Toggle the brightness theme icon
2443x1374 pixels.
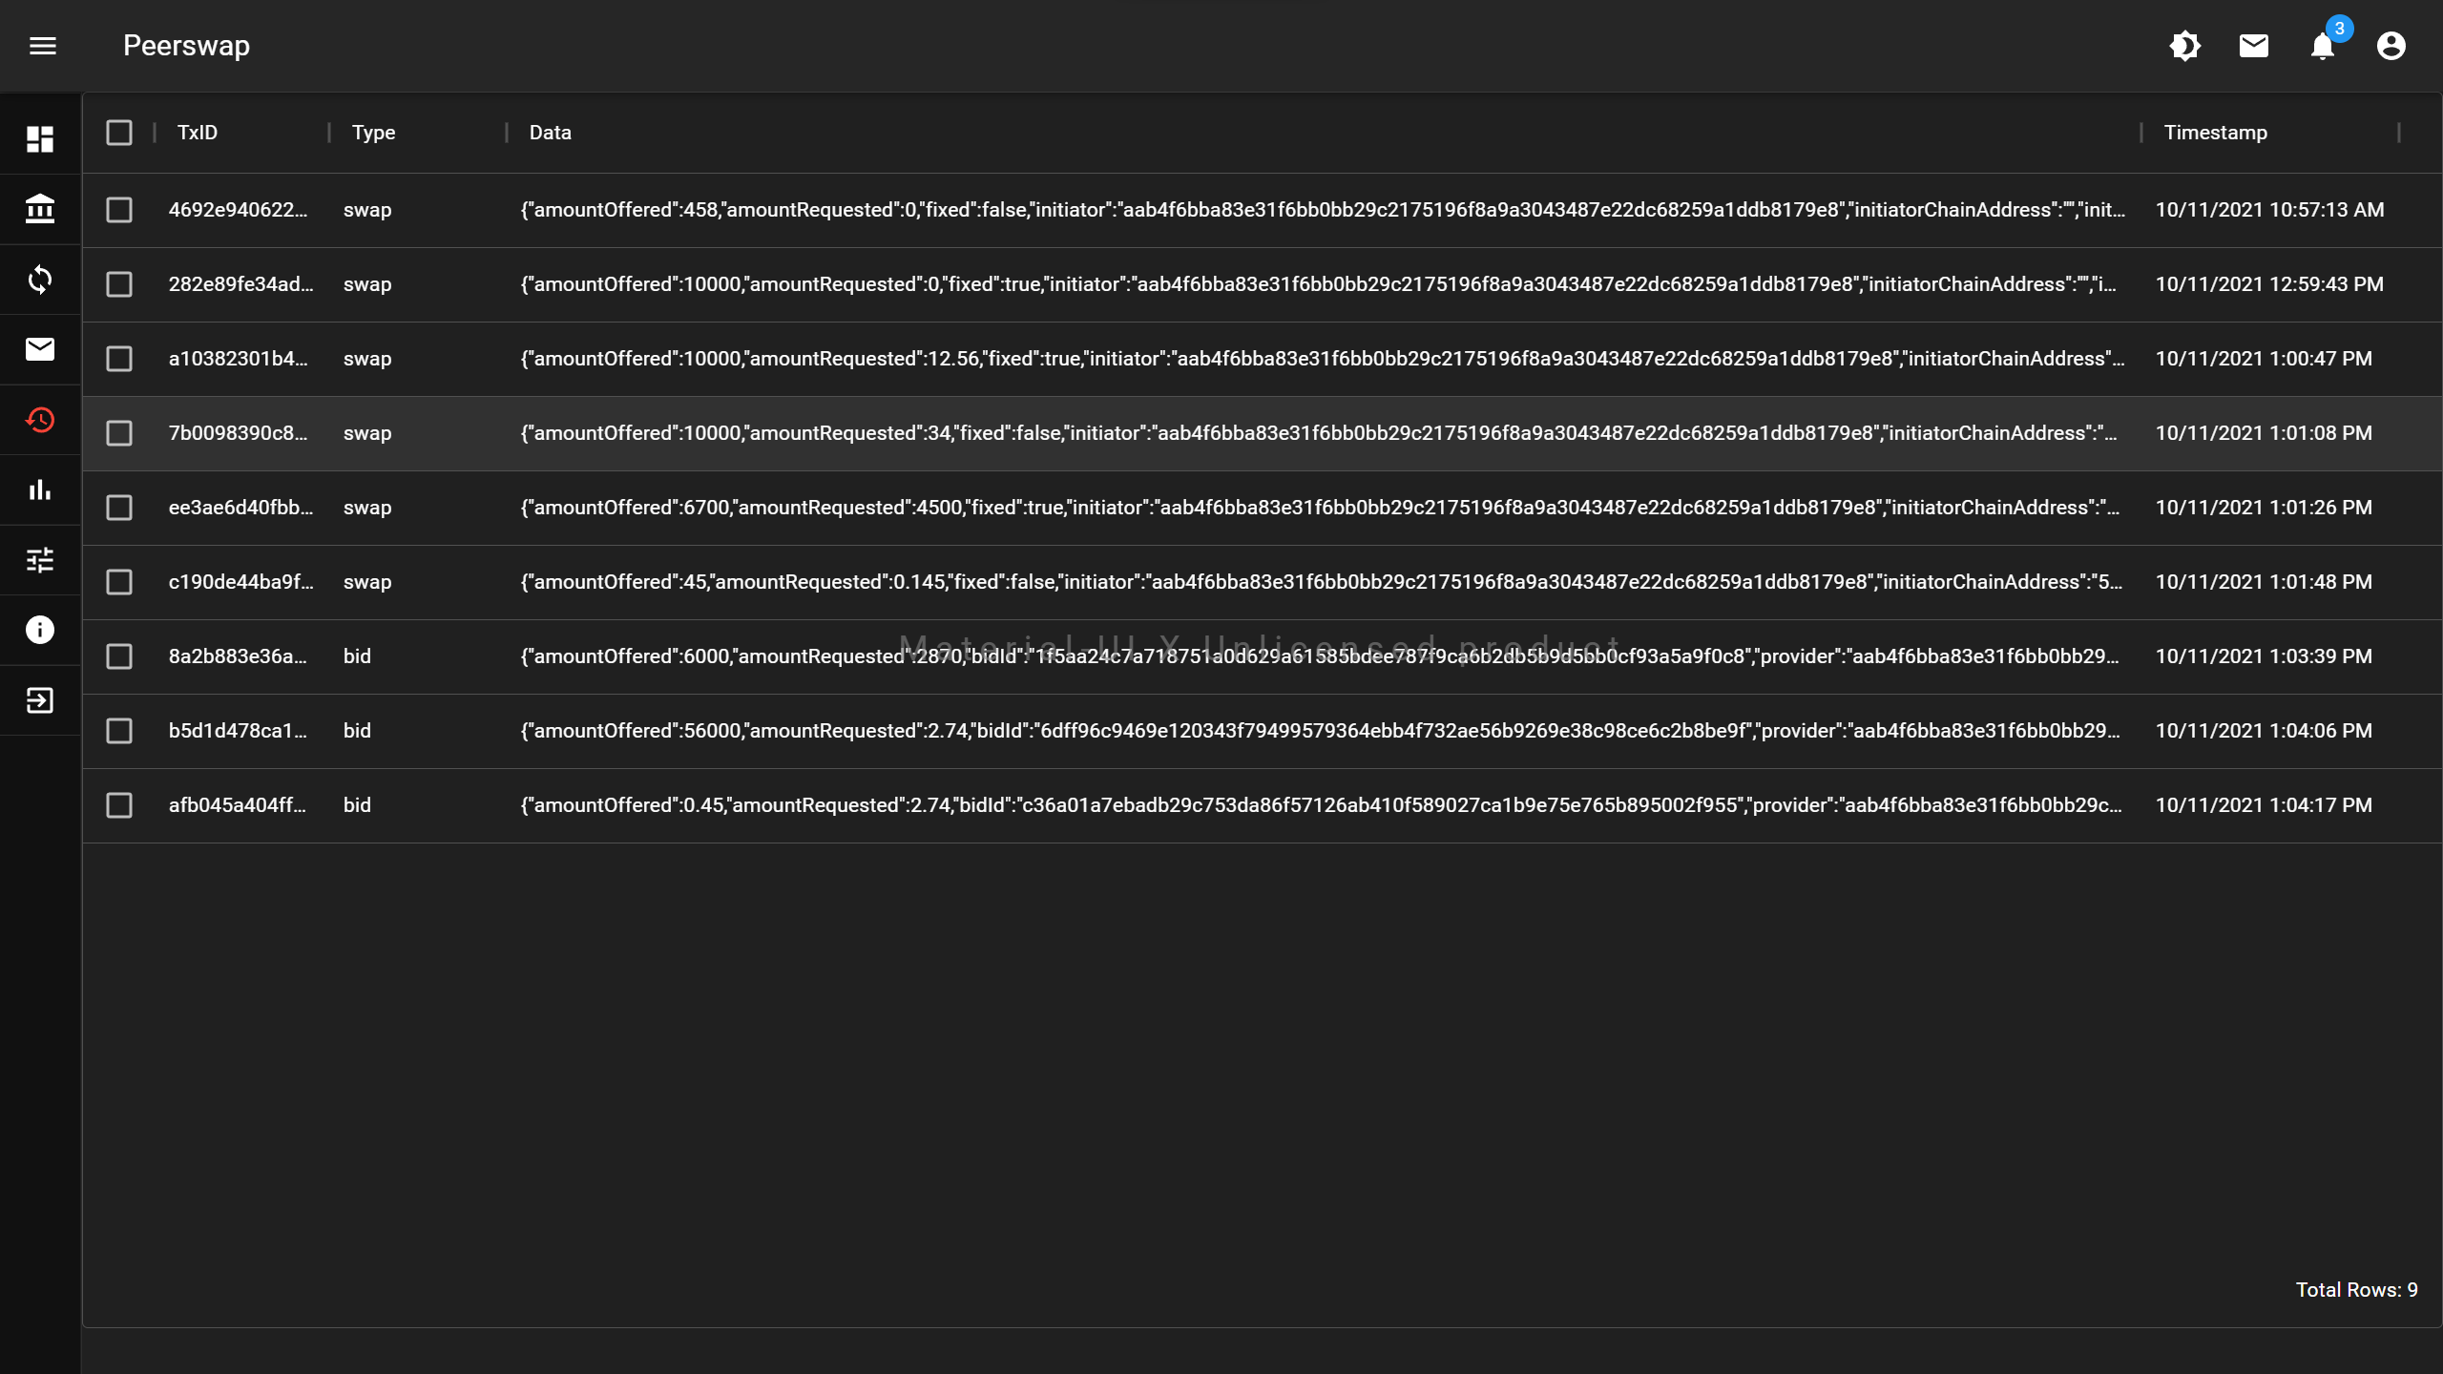[2184, 46]
